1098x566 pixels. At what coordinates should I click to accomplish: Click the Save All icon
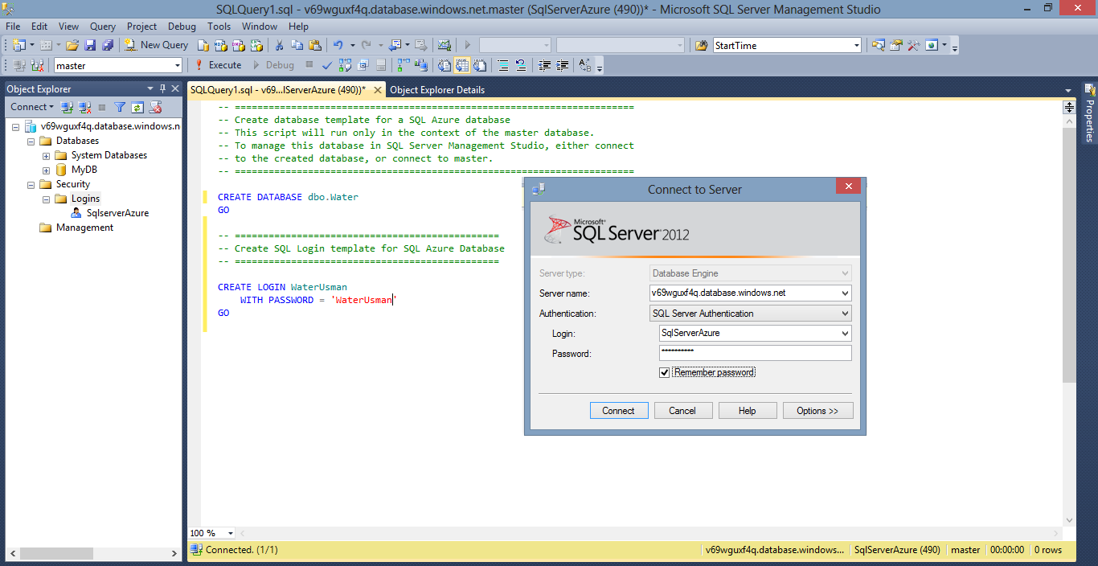107,45
